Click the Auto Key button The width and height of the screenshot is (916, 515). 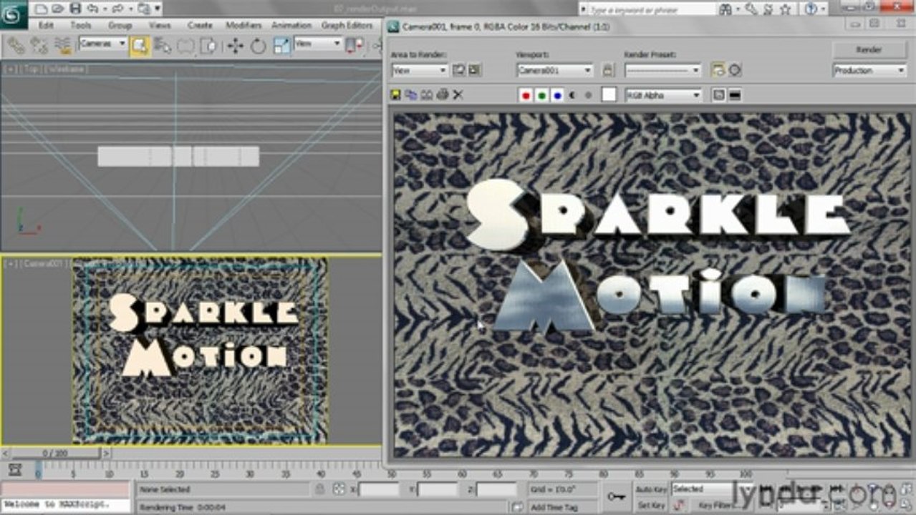[x=652, y=489]
